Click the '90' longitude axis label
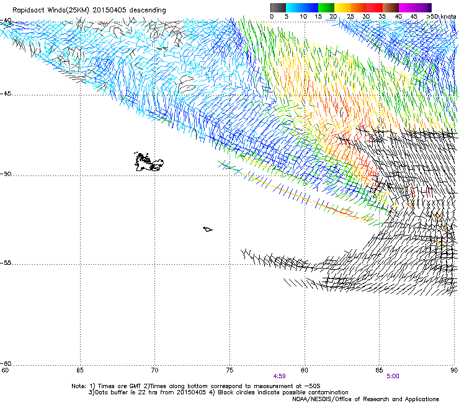 (454, 371)
